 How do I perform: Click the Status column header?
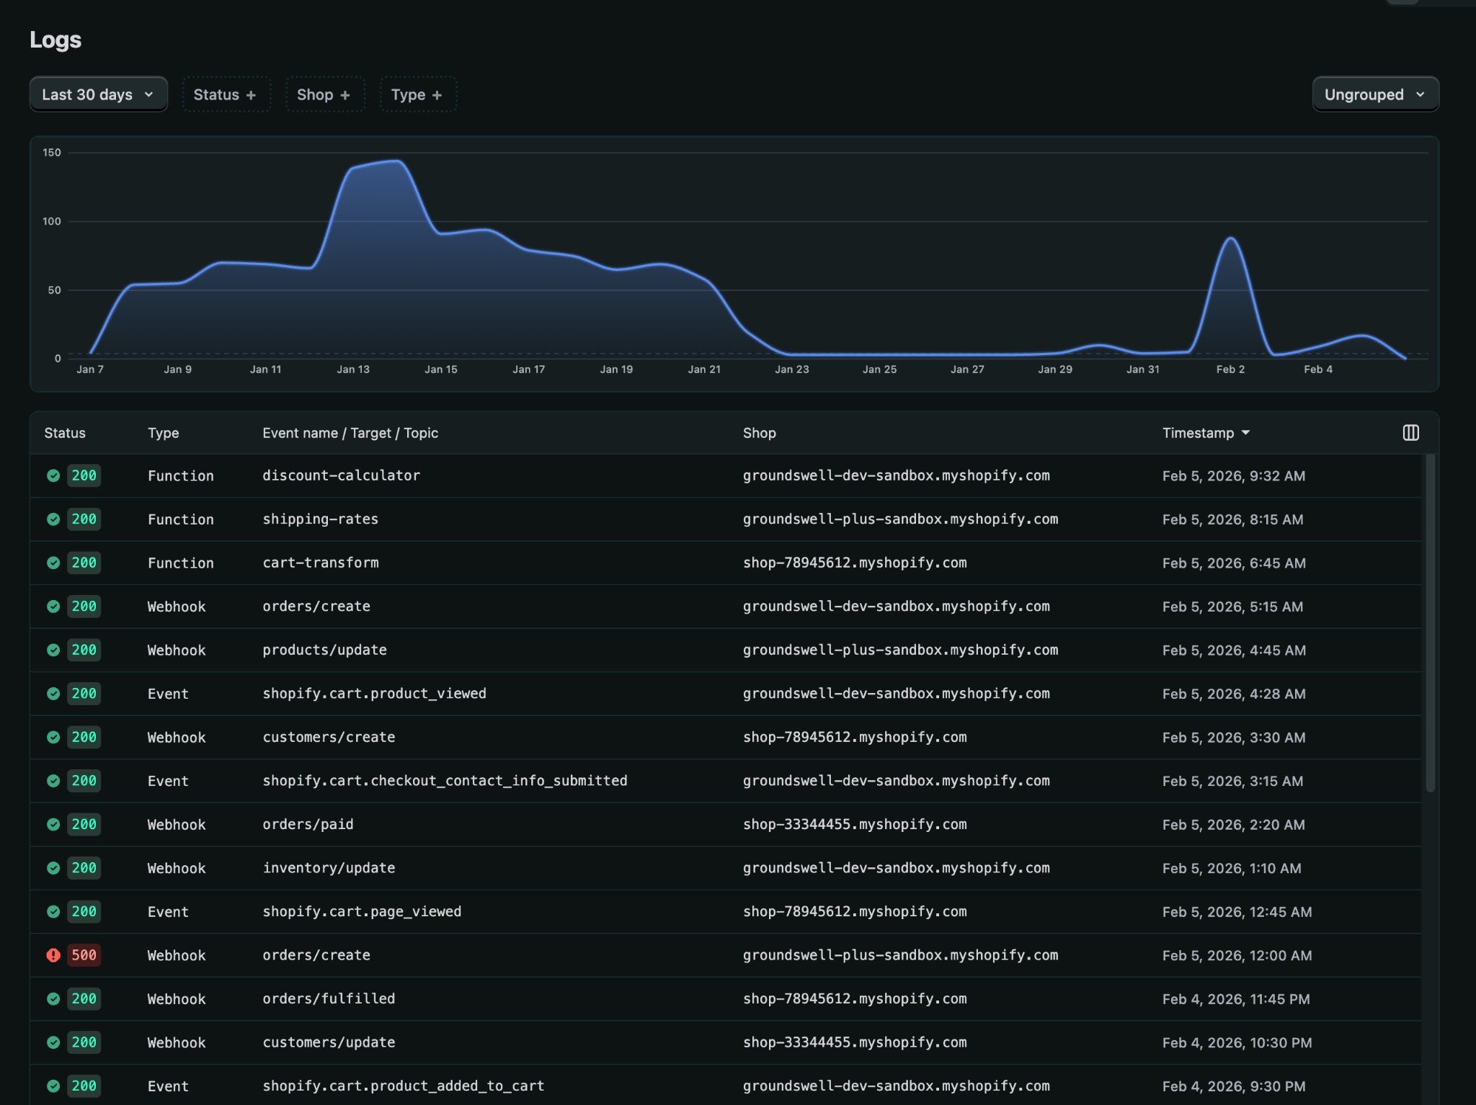[x=65, y=433]
